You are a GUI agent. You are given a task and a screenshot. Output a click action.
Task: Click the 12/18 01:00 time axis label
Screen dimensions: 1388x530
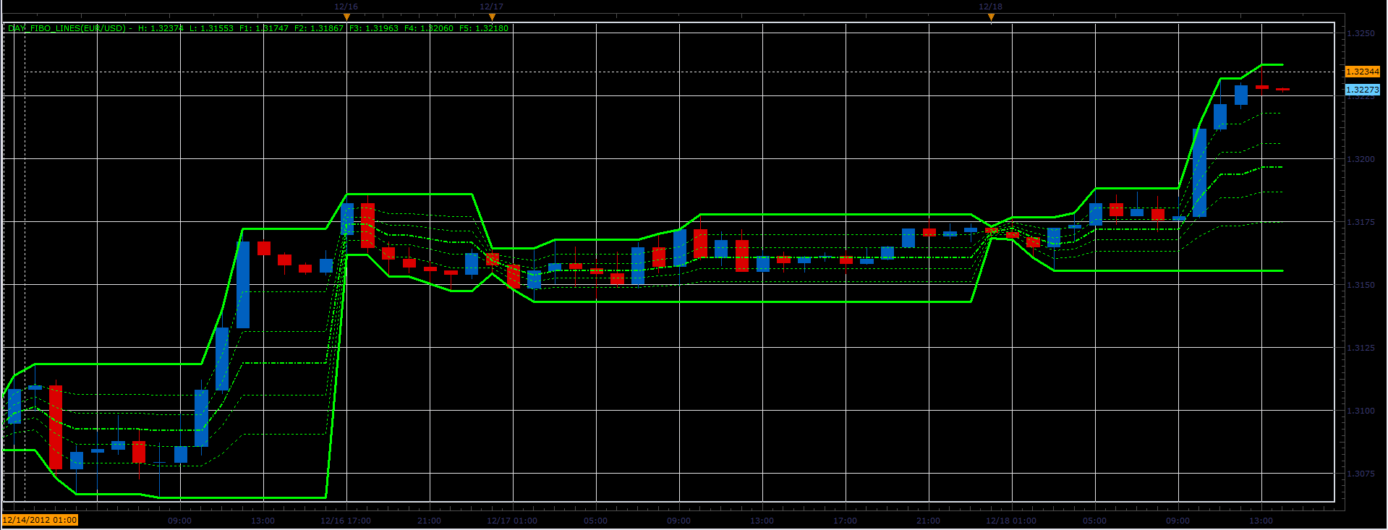(1011, 521)
